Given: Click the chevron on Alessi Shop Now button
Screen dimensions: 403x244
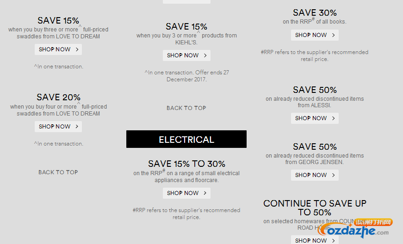Looking at the screenshot, I should (x=333, y=118).
